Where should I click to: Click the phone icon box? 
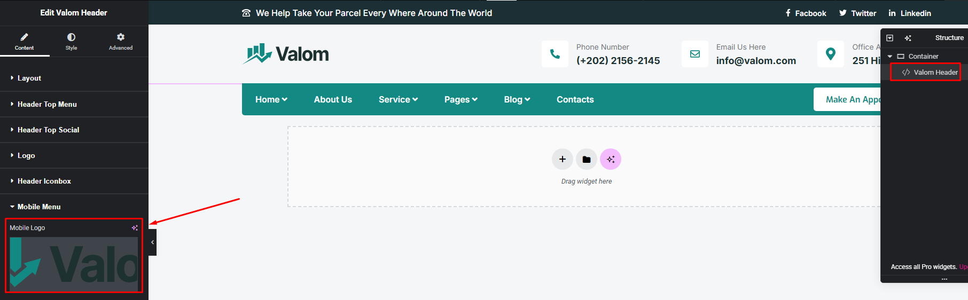[555, 54]
